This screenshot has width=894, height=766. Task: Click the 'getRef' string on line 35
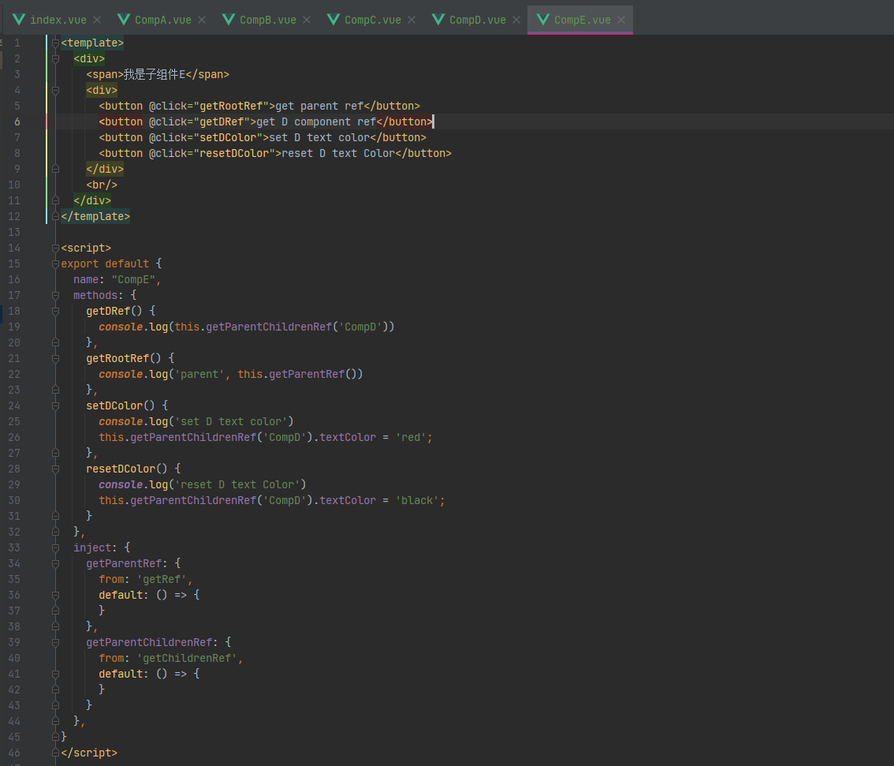click(x=162, y=580)
